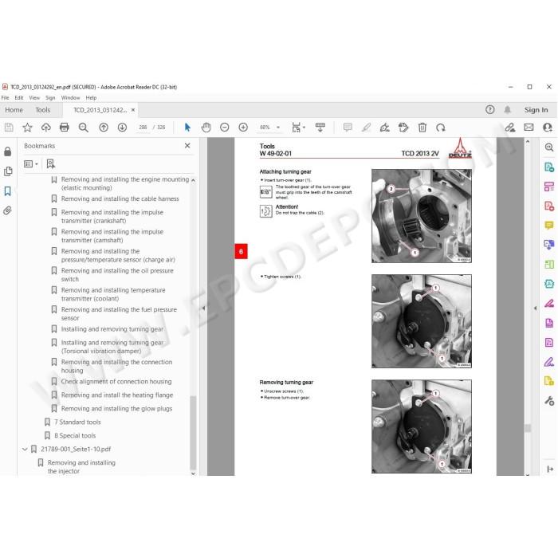
Task: Click the Delete trash icon
Action: (422, 128)
